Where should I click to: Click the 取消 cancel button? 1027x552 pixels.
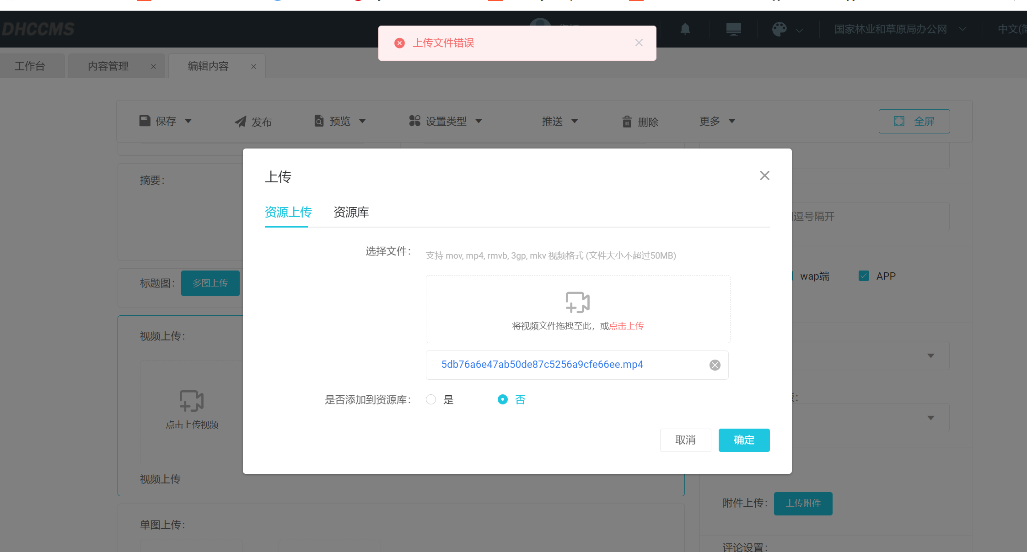(x=685, y=440)
